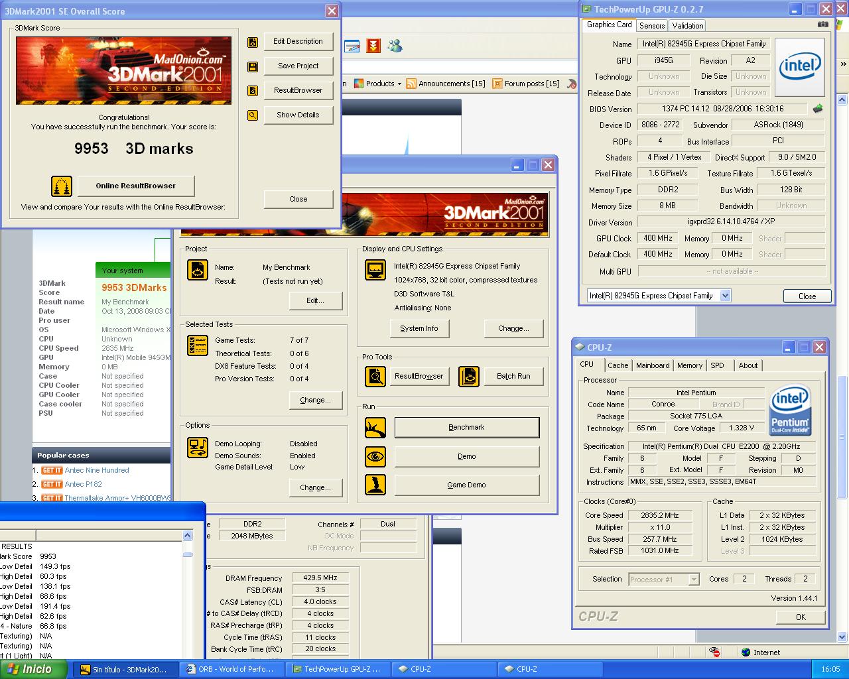Select the Graphics Card tab in GPU-Z

(x=610, y=25)
